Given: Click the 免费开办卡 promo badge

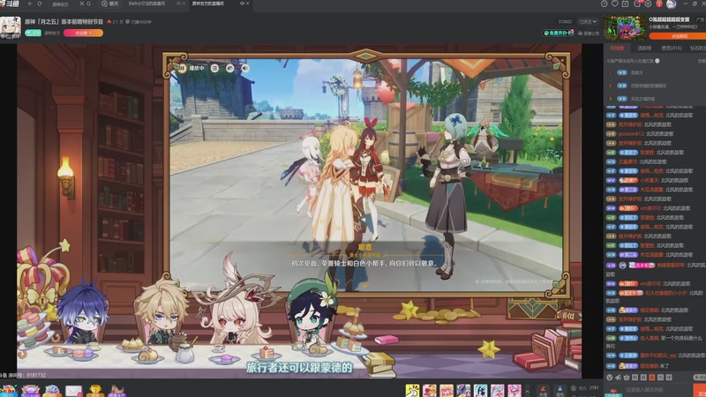Looking at the screenshot, I should (x=559, y=33).
